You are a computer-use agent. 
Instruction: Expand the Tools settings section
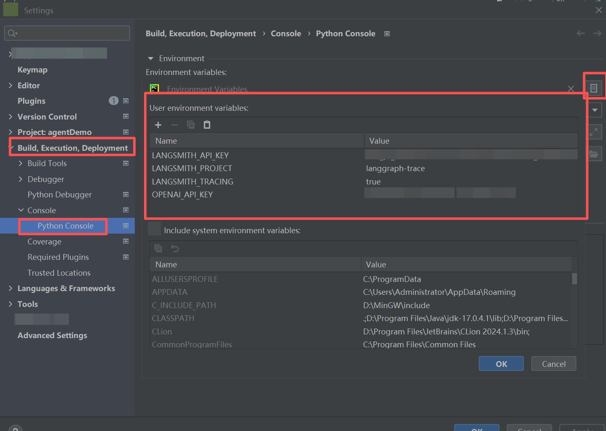coord(10,304)
